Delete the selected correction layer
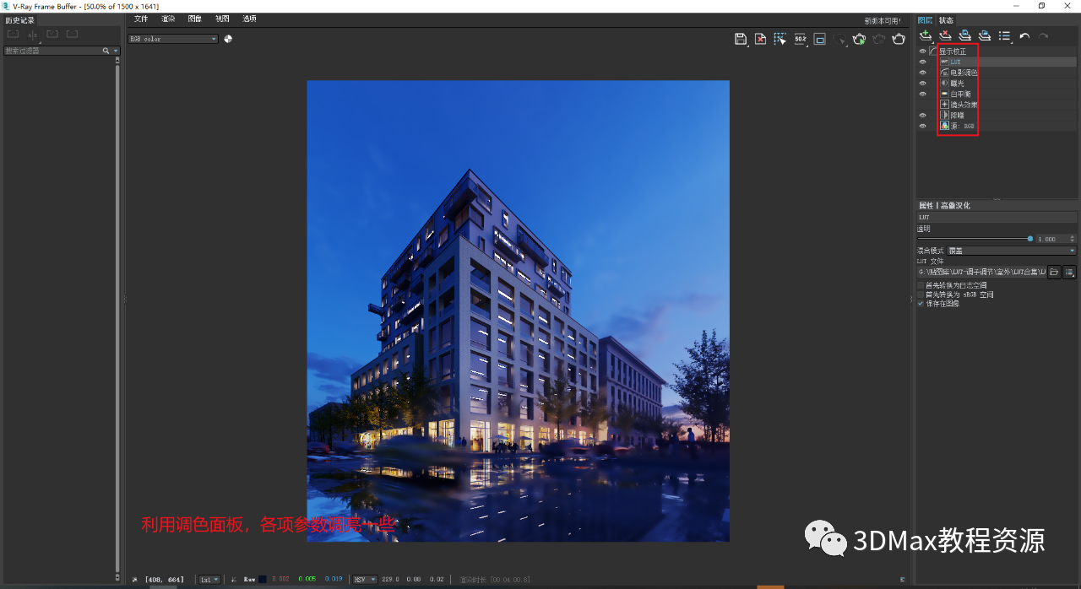Viewport: 1081px width, 589px height. (945, 35)
